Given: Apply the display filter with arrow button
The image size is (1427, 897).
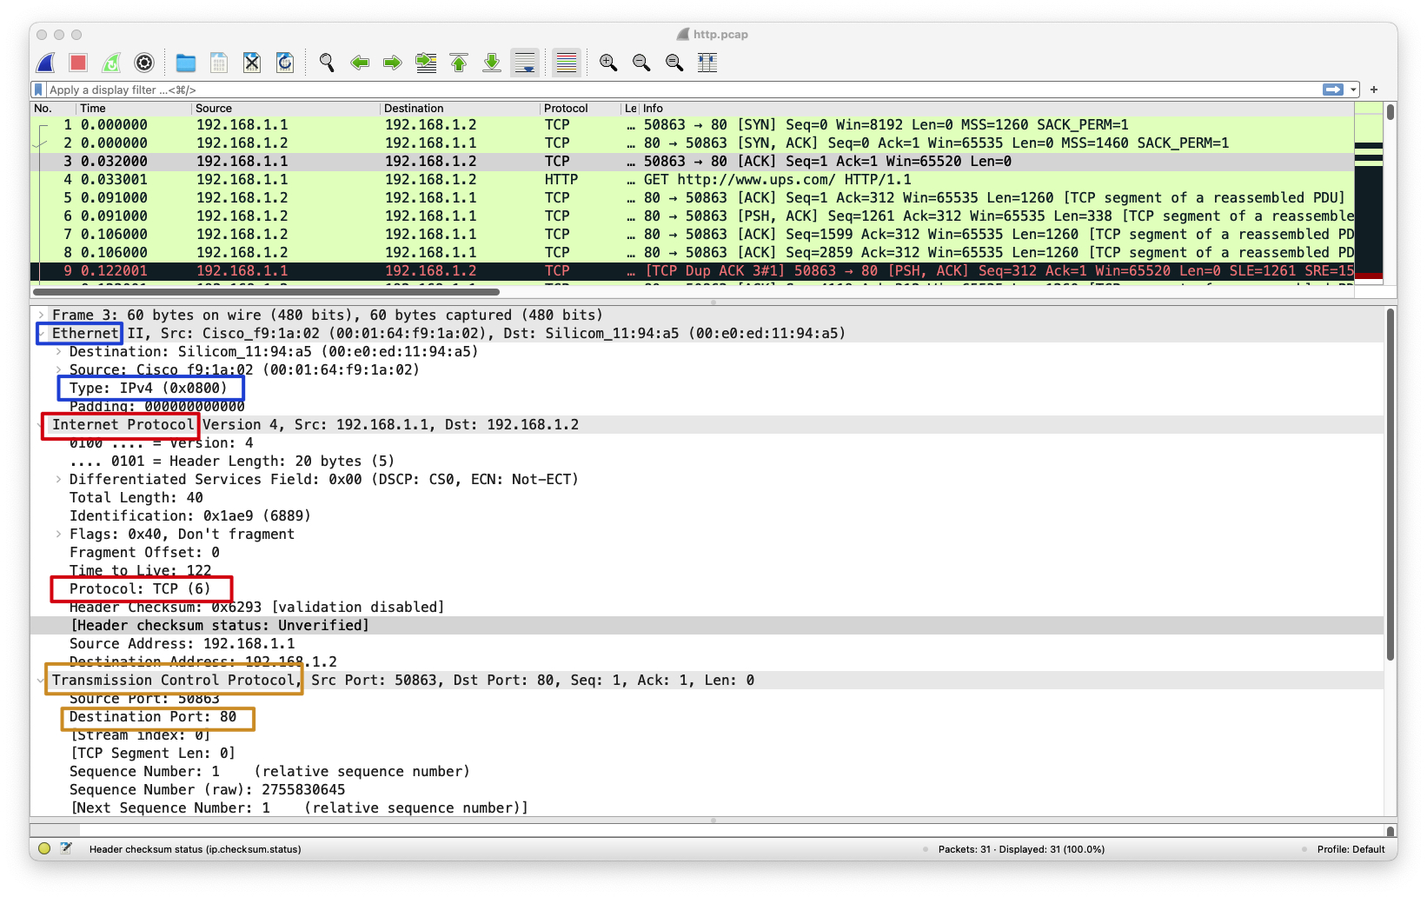Looking at the screenshot, I should [1331, 90].
